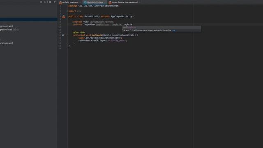This screenshot has height=148, width=263.
Task: Click on 'savedInstanceState' parameter in onCreate
Action: 123,35
